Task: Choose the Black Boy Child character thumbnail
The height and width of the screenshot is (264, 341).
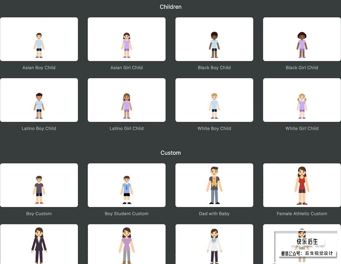Action: coord(214,39)
